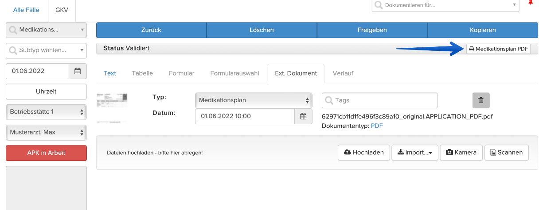Switch to the Verlauf tab
543x210 pixels.
343,73
